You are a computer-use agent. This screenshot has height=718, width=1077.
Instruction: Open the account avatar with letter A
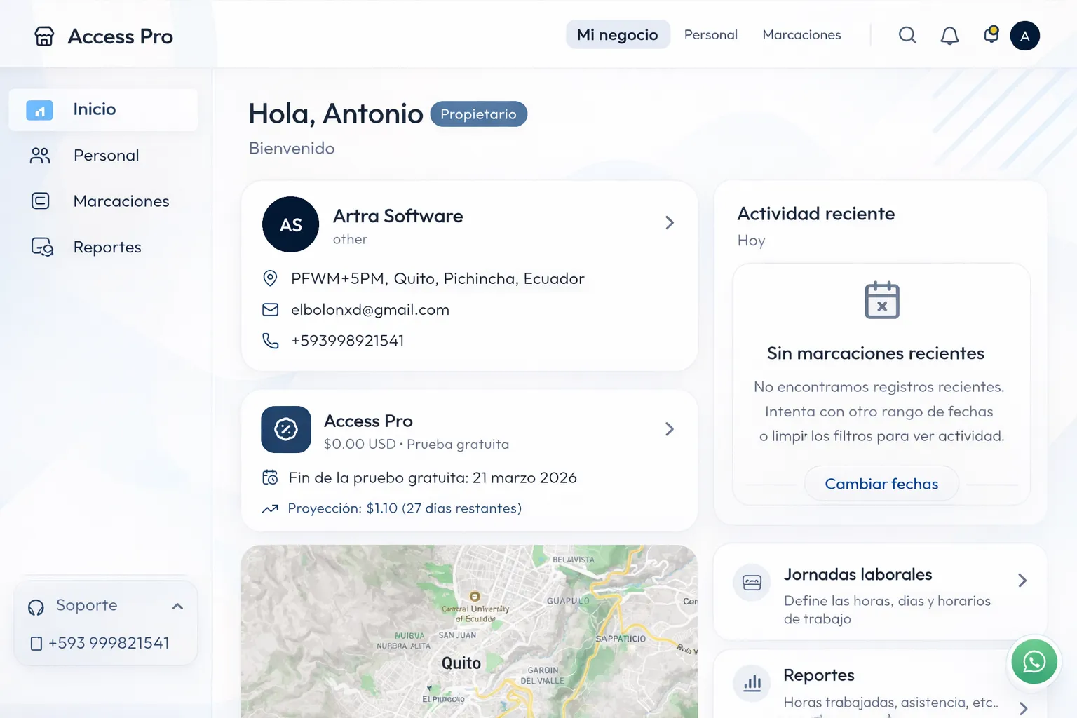(1024, 36)
